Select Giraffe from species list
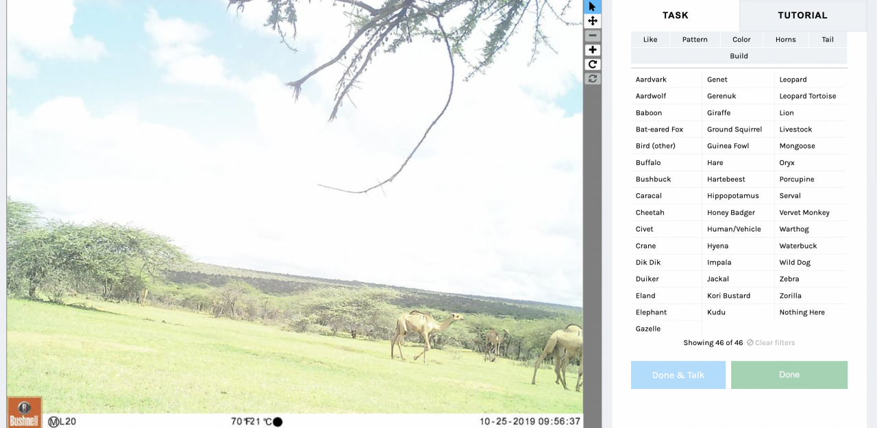The height and width of the screenshot is (428, 877). tap(739, 113)
